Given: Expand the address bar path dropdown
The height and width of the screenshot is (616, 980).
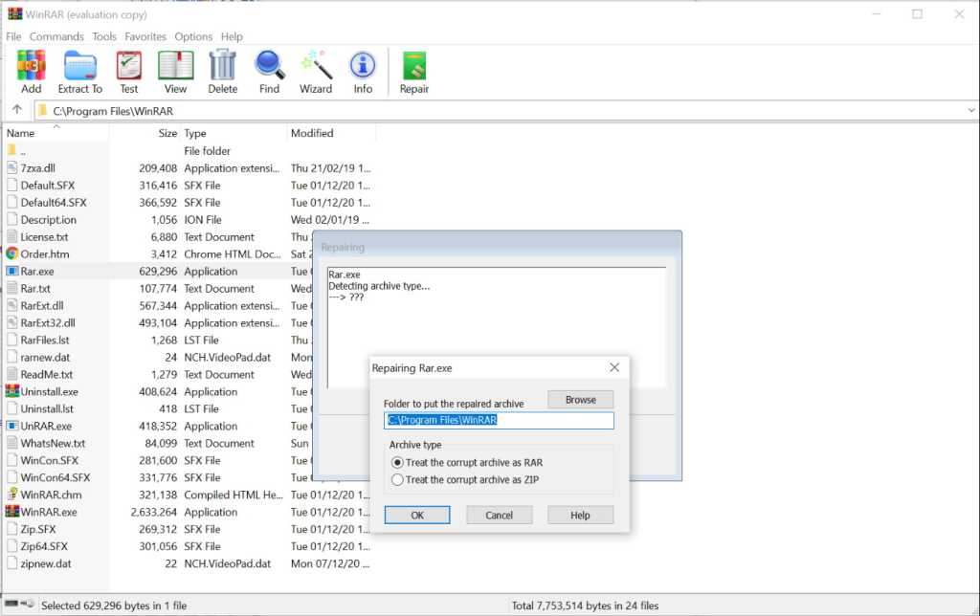Looking at the screenshot, I should pyautogui.click(x=970, y=110).
